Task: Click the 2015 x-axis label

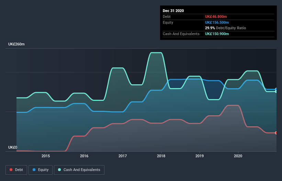Action: [x=46, y=156]
